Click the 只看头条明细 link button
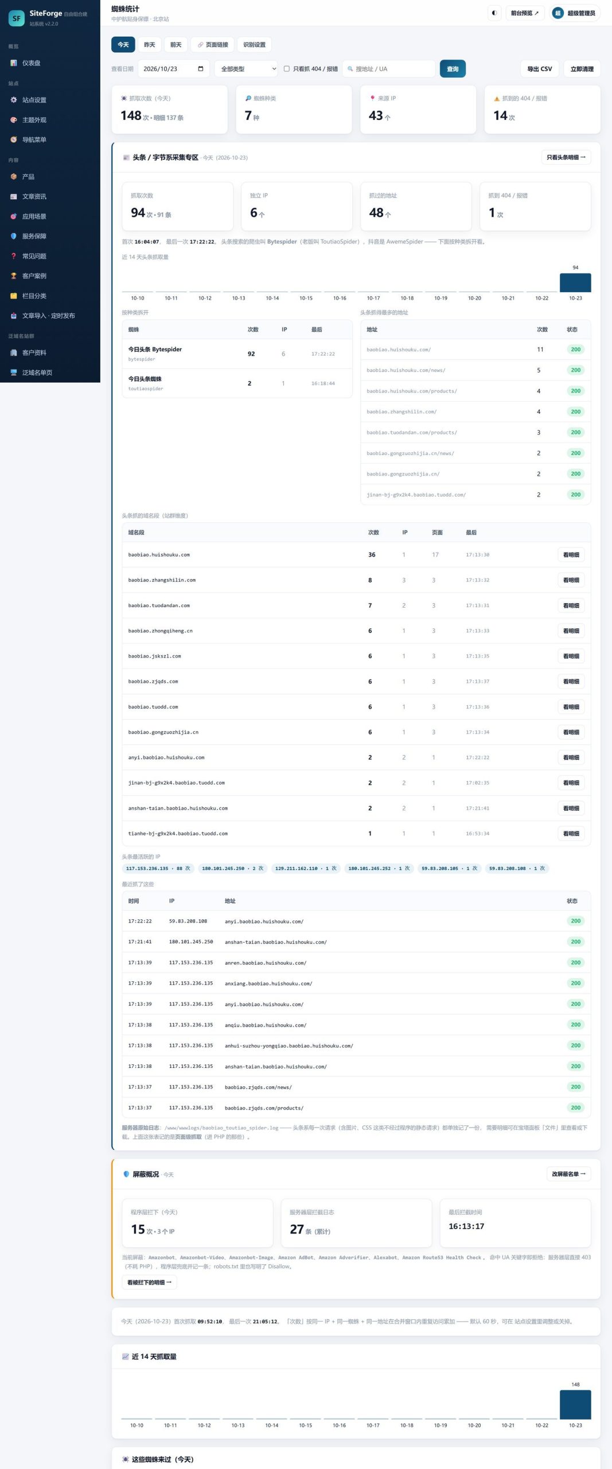The height and width of the screenshot is (1469, 612). point(566,157)
